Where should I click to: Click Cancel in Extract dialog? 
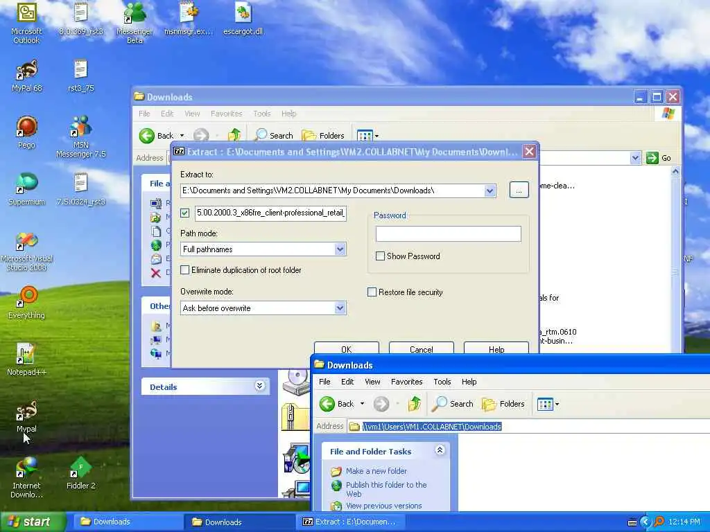421,349
